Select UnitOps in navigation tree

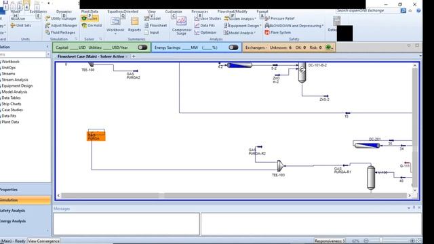[x=9, y=68]
